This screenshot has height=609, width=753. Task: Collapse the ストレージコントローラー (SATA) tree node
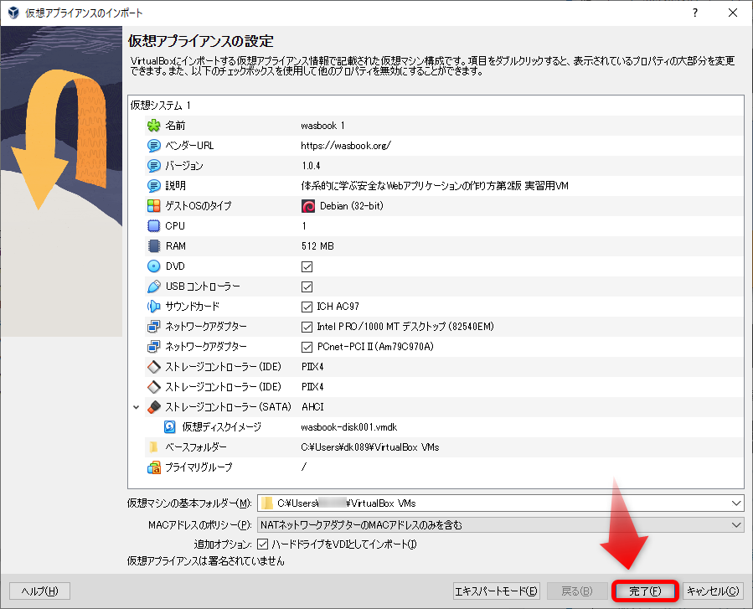pos(137,407)
